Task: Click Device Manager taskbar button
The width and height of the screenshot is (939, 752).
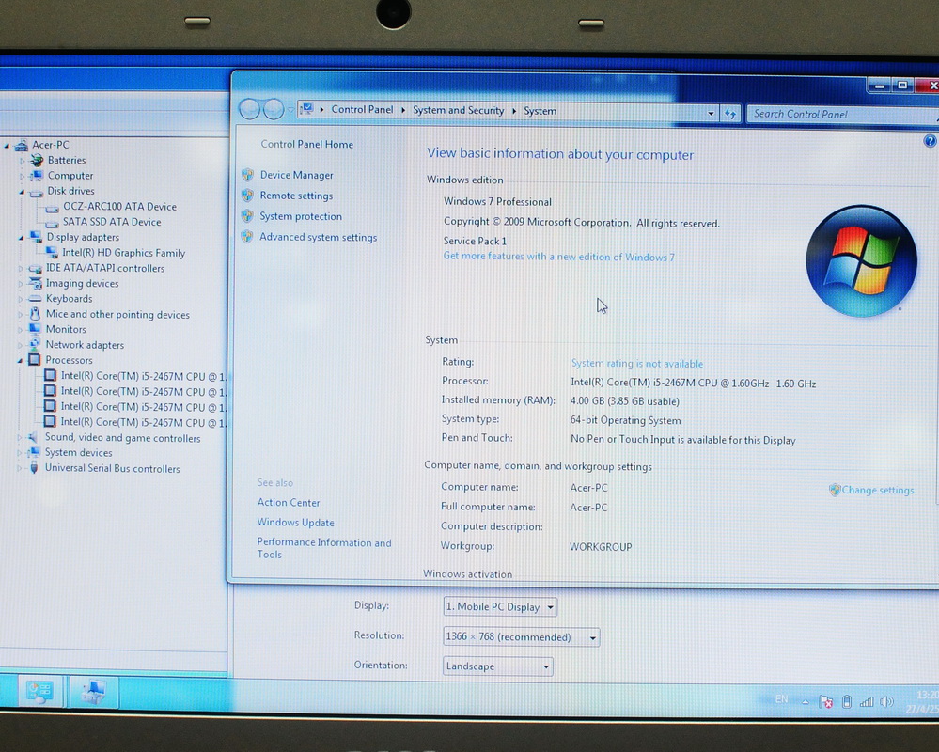Action: 94,692
